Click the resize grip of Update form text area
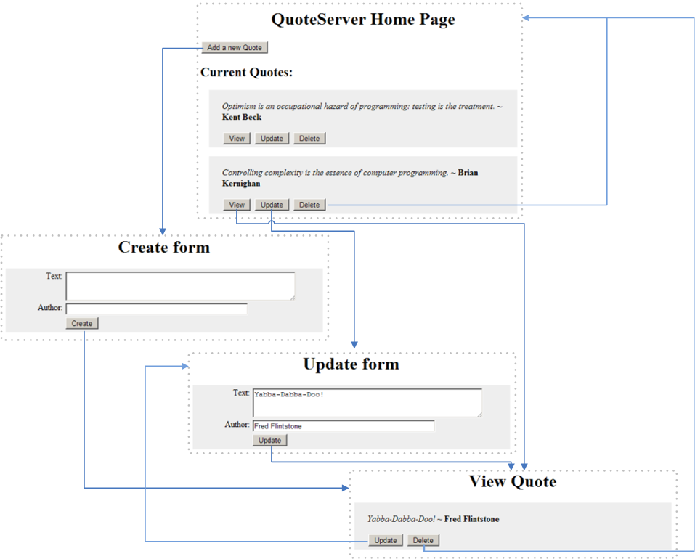This screenshot has height=559, width=695. pos(479,415)
